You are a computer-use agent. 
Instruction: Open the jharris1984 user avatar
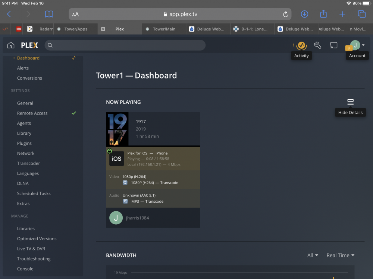[x=116, y=218]
